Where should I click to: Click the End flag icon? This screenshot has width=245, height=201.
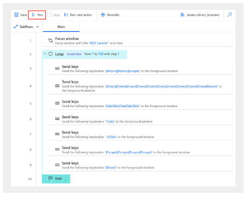click(50, 179)
